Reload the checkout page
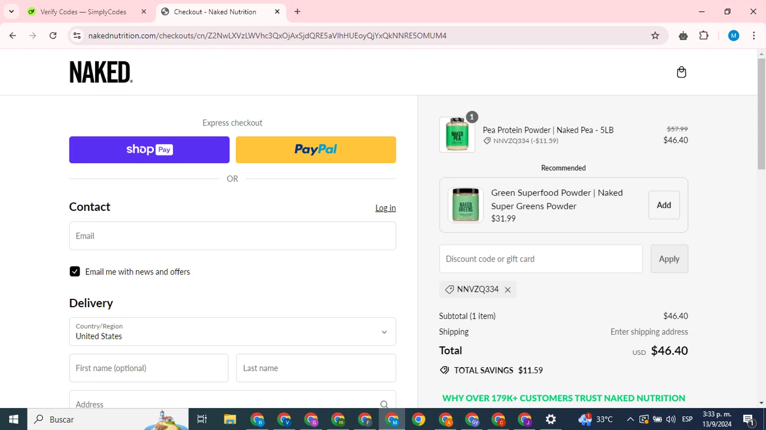This screenshot has height=430, width=766. 53,36
